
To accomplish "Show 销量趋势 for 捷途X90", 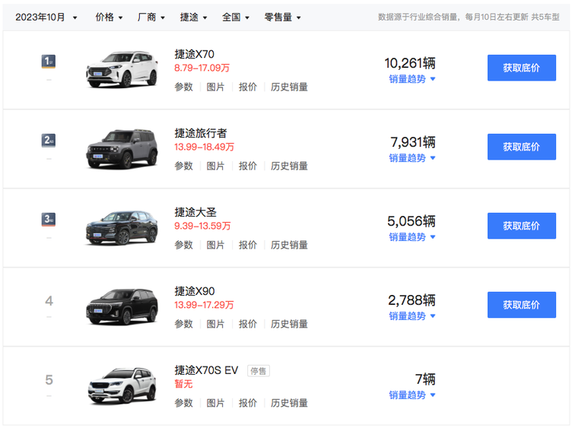I will point(412,316).
